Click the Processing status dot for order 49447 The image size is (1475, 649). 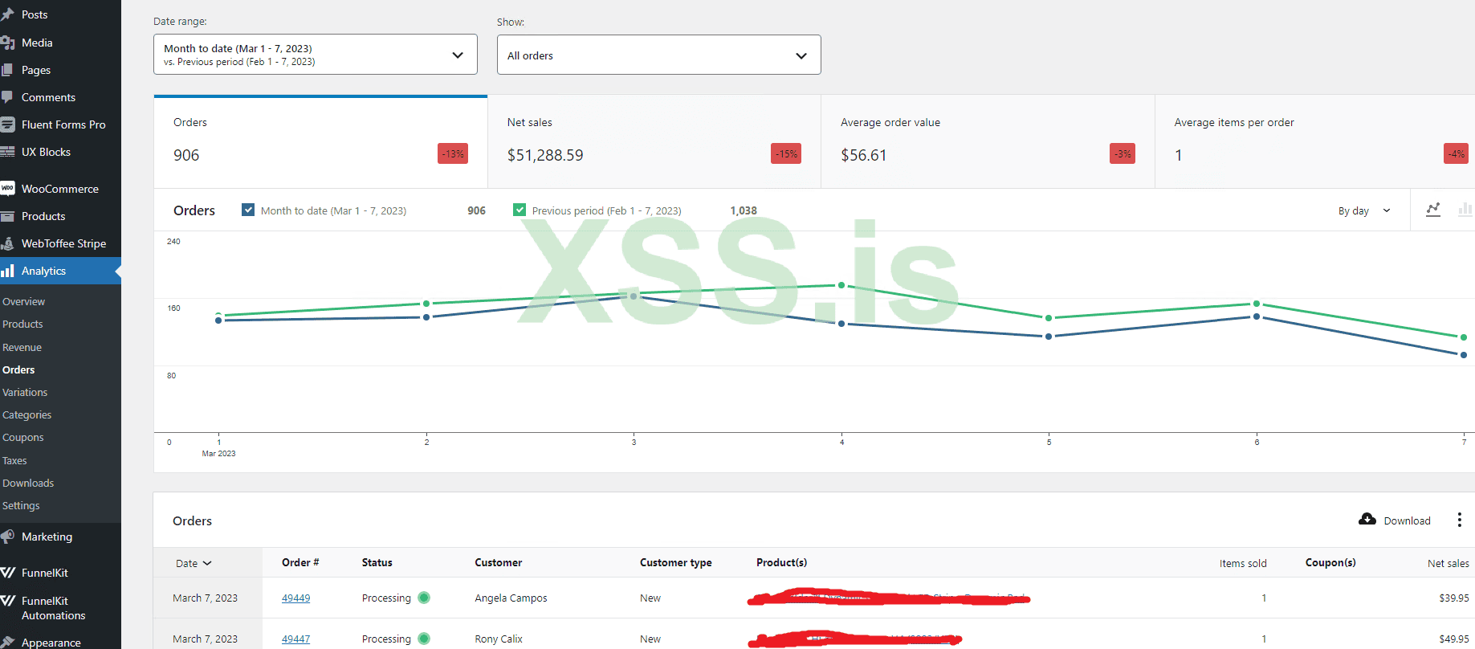point(424,639)
